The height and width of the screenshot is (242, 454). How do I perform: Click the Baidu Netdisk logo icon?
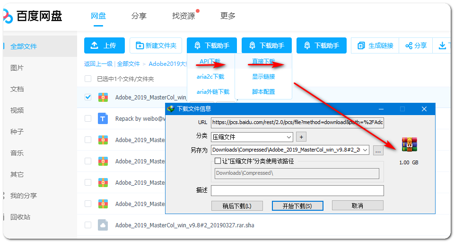(x=8, y=16)
